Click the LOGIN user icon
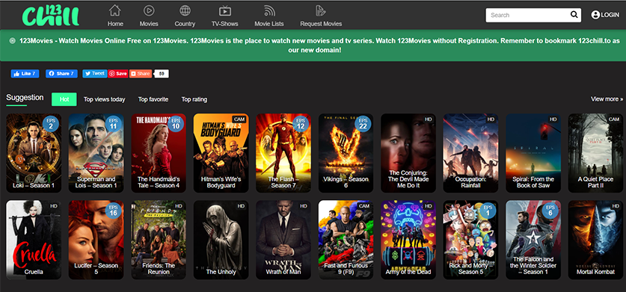This screenshot has width=626, height=292. tap(595, 15)
